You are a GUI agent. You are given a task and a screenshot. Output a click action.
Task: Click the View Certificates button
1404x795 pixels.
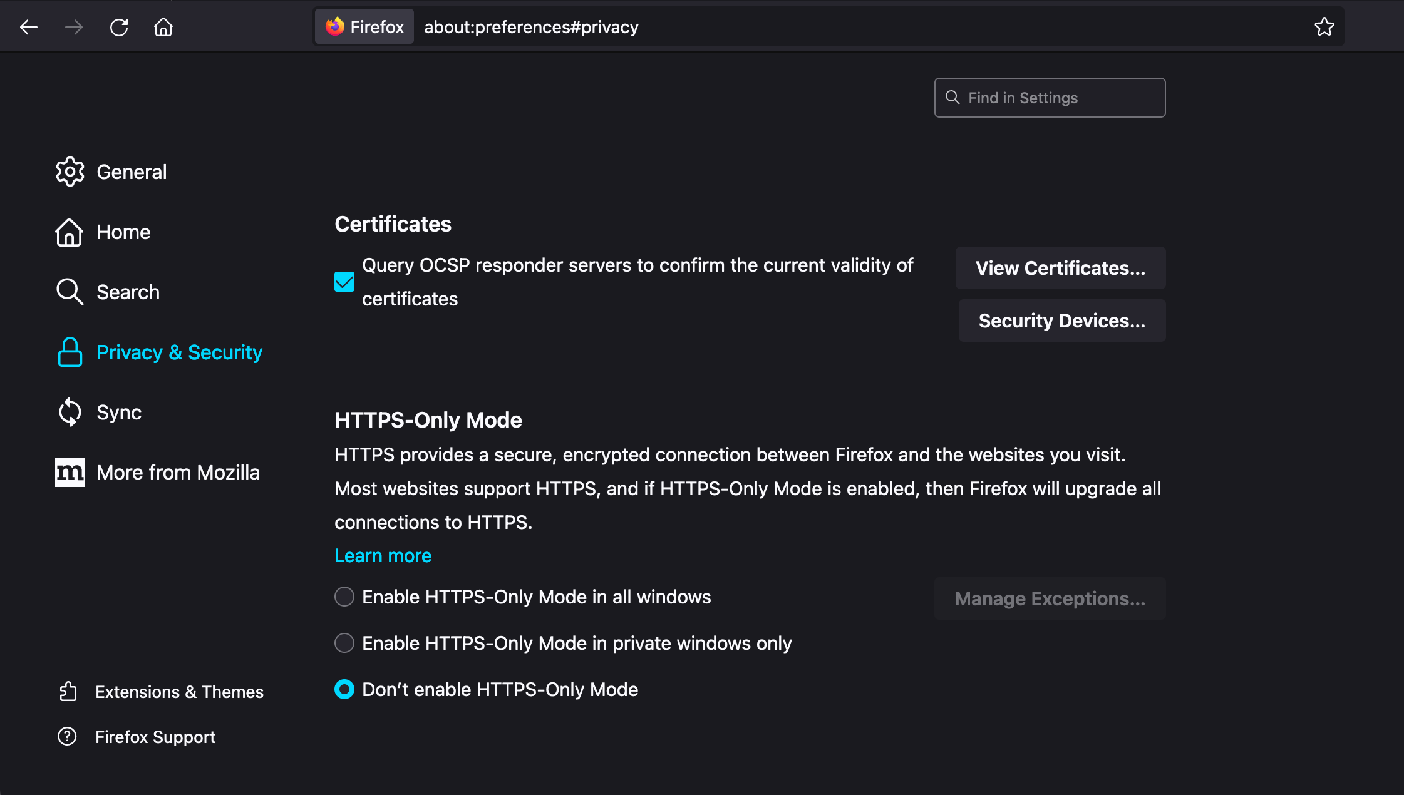[x=1060, y=268]
